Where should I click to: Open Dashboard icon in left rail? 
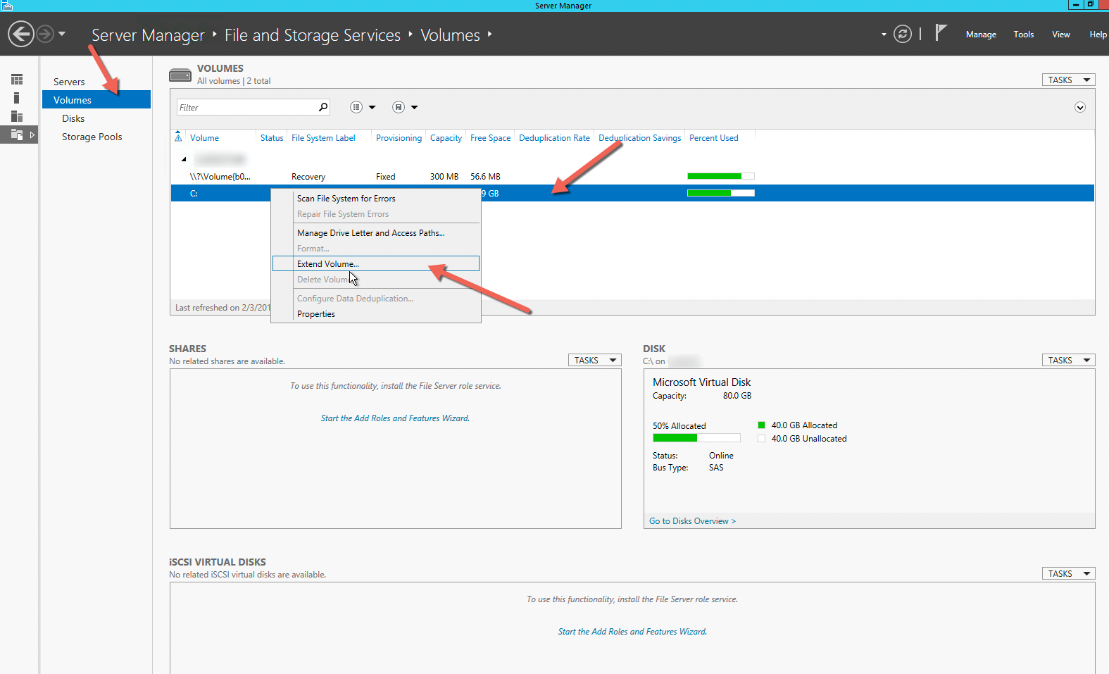click(17, 80)
